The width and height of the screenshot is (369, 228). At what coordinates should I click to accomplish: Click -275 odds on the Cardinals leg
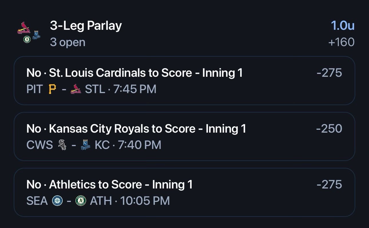point(329,73)
